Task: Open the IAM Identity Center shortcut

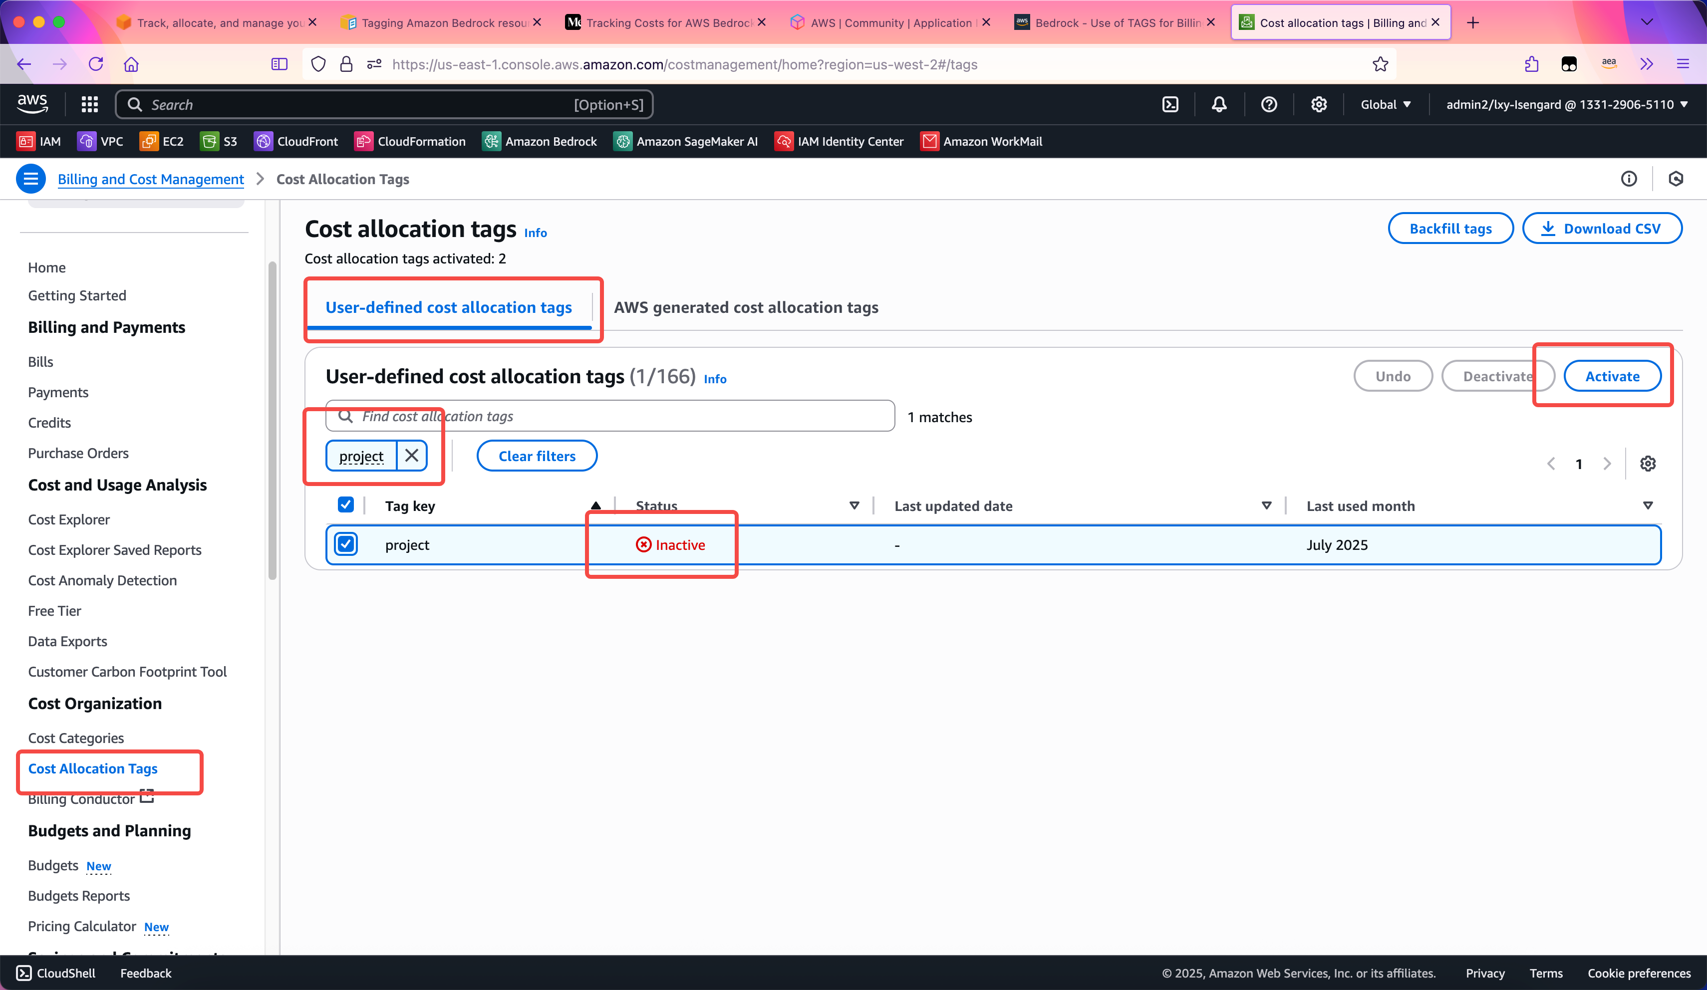Action: (x=839, y=141)
